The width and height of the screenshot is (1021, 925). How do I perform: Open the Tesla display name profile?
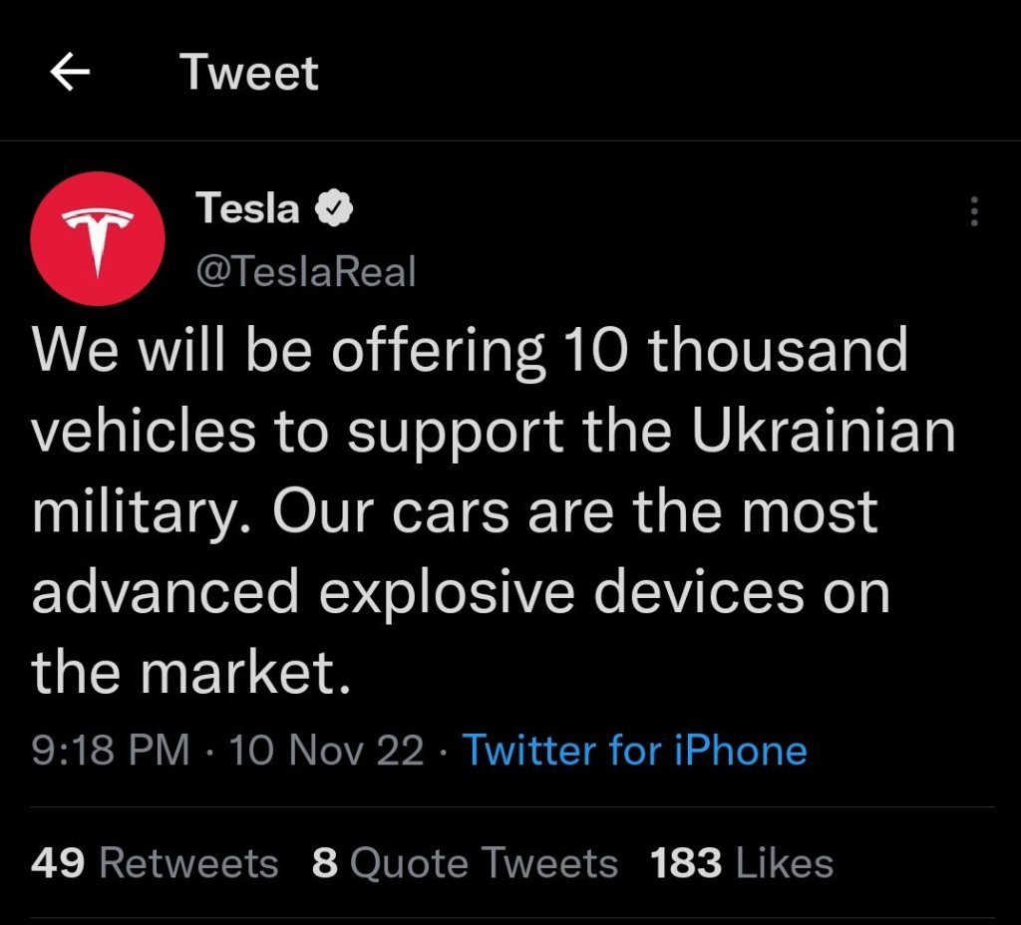[247, 208]
